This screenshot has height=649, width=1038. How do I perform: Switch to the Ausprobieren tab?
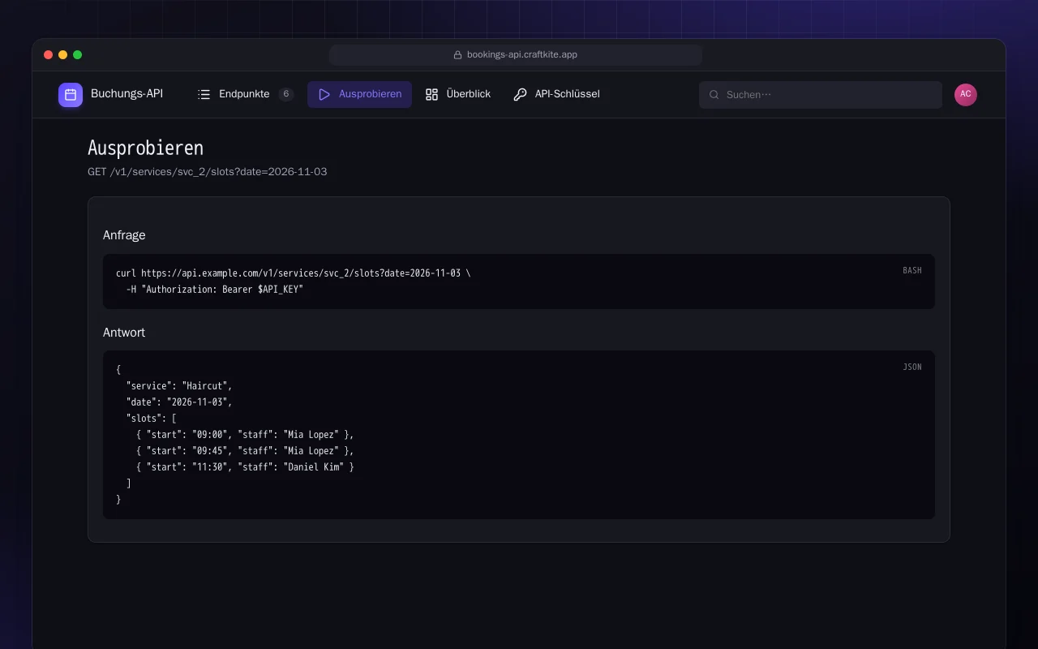tap(359, 94)
